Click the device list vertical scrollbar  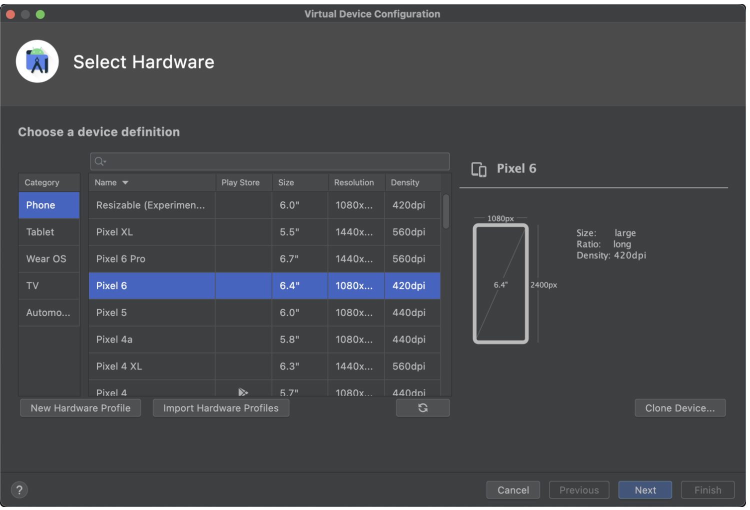[x=446, y=211]
